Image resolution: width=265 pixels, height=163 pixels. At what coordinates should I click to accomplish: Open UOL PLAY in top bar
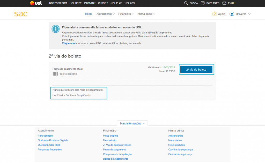(x=116, y=3)
